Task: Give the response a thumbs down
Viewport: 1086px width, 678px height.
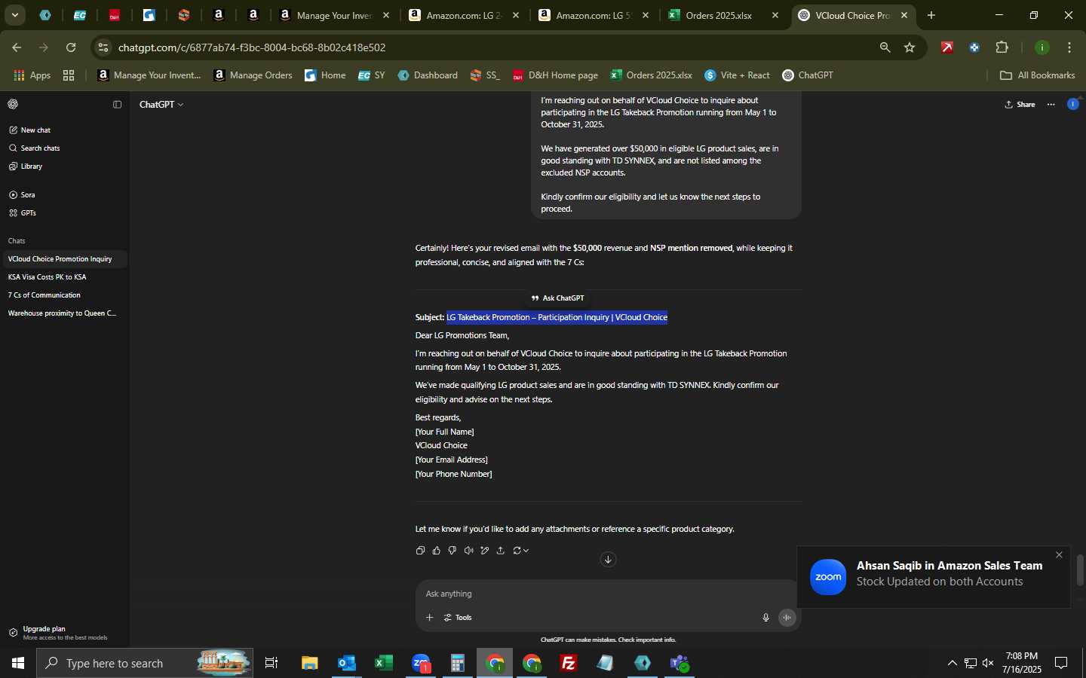Action: point(452,551)
